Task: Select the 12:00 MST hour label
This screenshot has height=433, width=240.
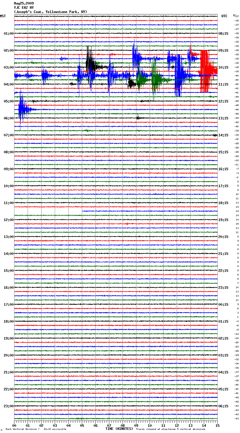Action: (9, 220)
